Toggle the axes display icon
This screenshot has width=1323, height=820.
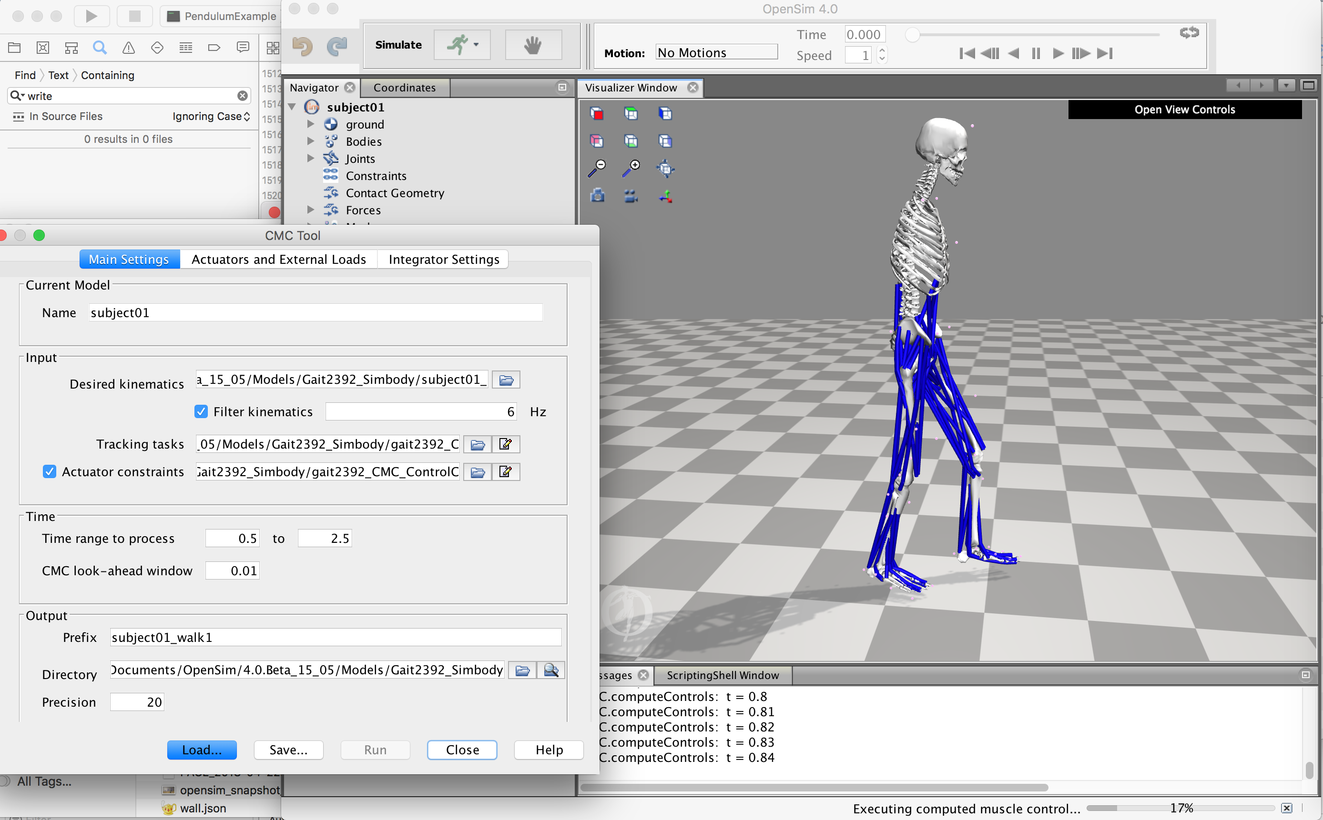click(x=665, y=196)
